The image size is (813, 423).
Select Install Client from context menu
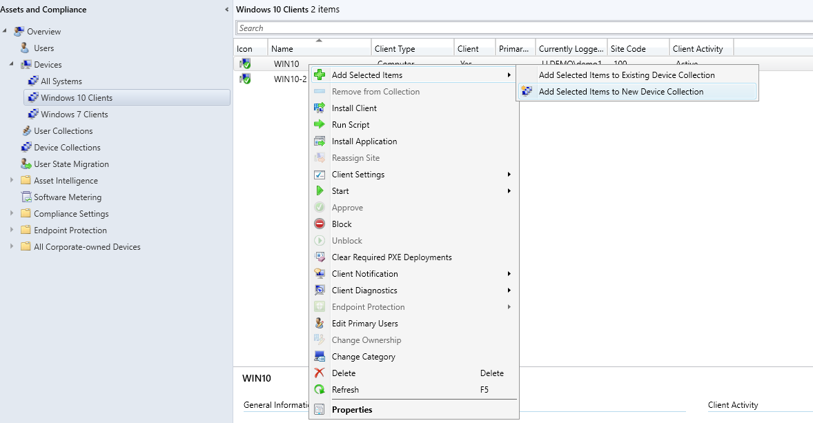pos(414,108)
